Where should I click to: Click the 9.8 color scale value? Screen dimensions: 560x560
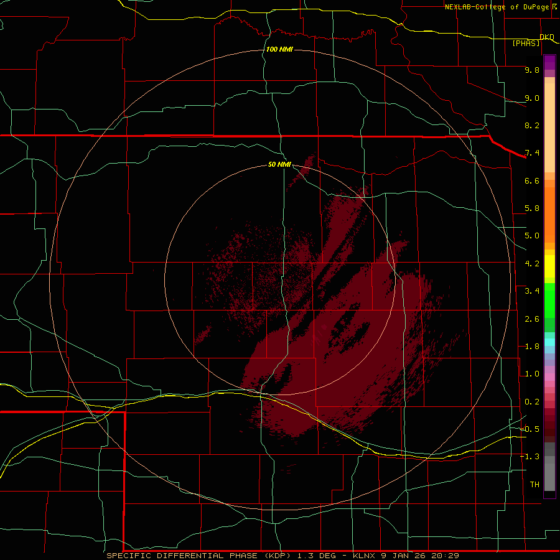pyautogui.click(x=532, y=70)
